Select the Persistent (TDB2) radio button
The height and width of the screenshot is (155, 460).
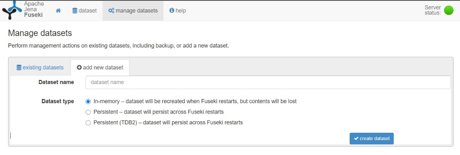pos(88,123)
